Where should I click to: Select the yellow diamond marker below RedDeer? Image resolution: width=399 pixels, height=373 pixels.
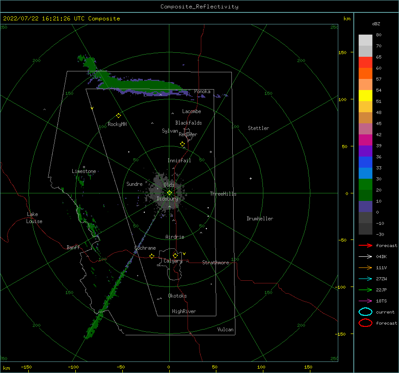coord(182,144)
